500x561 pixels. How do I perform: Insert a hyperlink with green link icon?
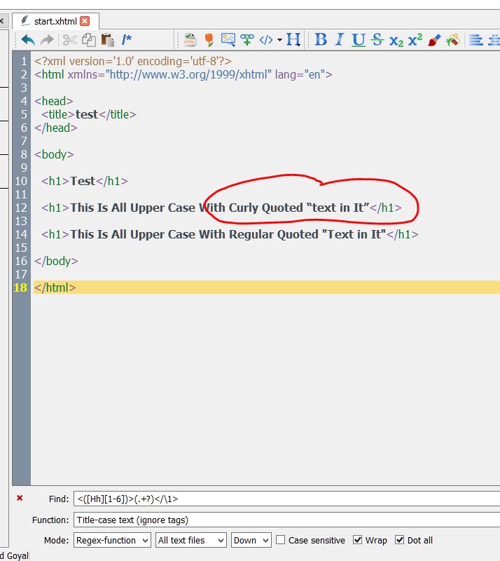tap(247, 40)
